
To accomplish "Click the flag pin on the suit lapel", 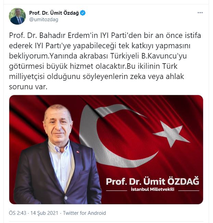I will (78, 152).
